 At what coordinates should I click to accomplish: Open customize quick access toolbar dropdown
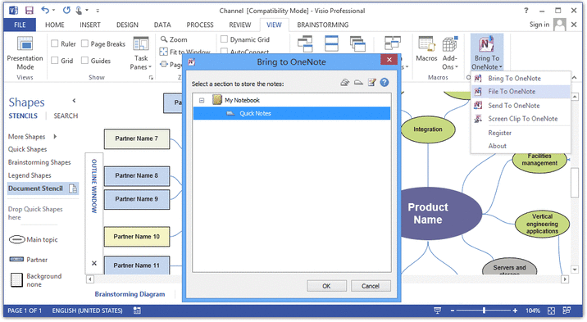click(98, 11)
